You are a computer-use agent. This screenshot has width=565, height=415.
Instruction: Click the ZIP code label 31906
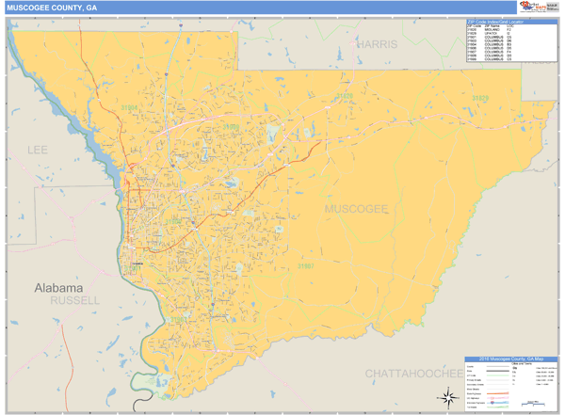click(x=173, y=221)
